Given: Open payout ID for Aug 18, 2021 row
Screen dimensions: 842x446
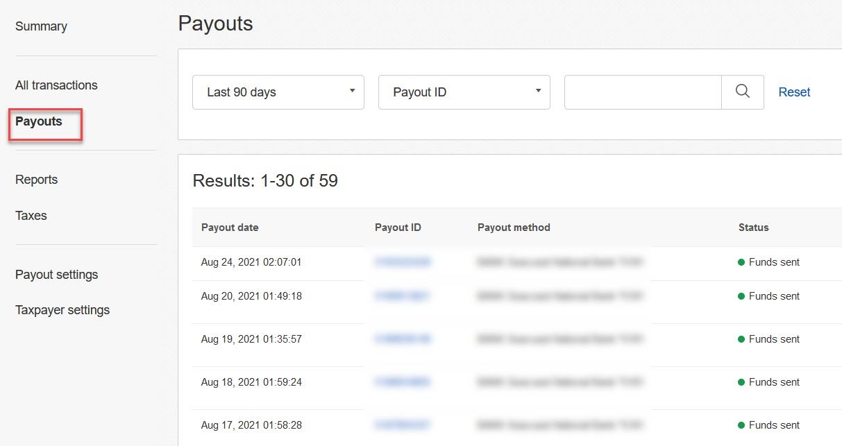Looking at the screenshot, I should pyautogui.click(x=403, y=382).
